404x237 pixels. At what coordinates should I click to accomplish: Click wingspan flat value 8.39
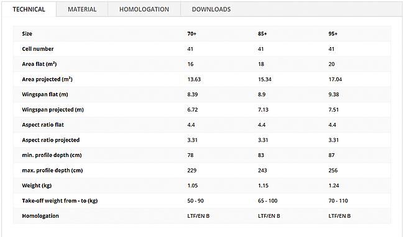[x=193, y=94]
